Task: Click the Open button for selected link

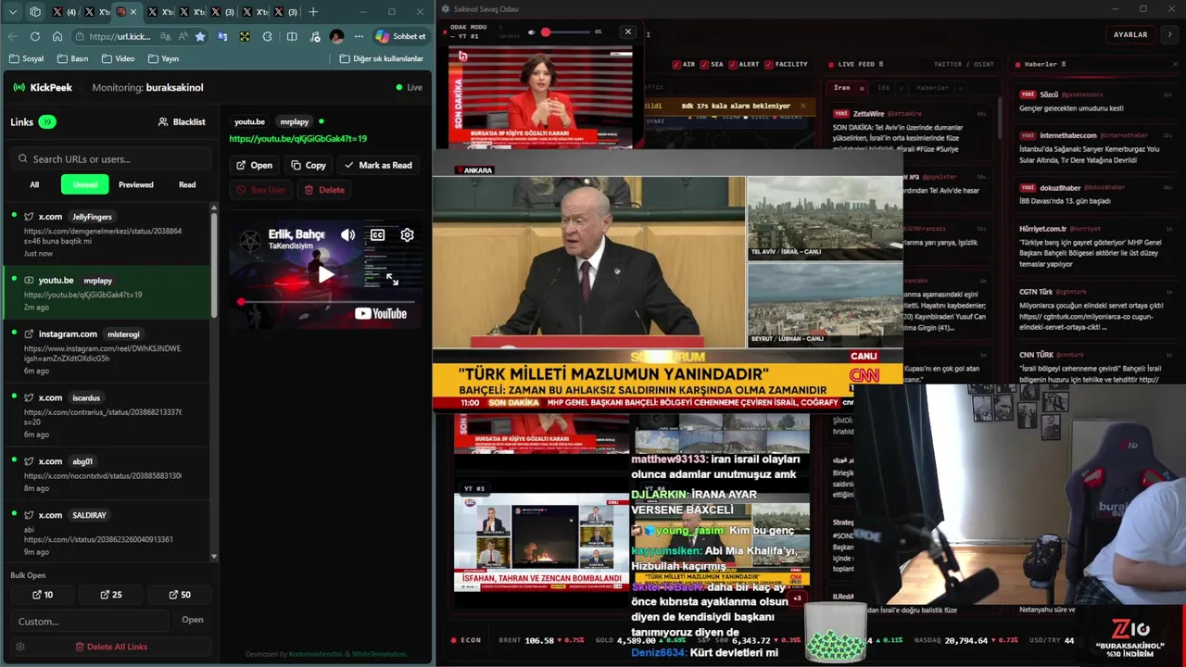Action: (254, 165)
